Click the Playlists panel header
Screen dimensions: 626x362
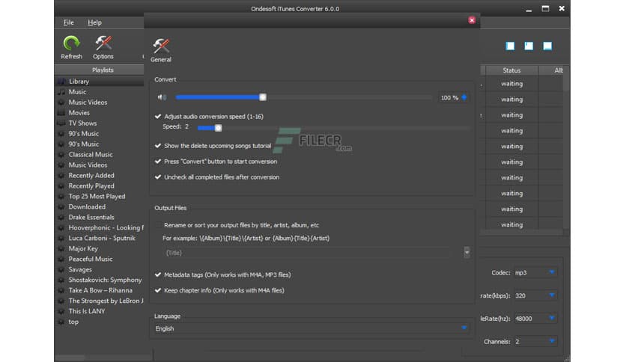pos(99,70)
